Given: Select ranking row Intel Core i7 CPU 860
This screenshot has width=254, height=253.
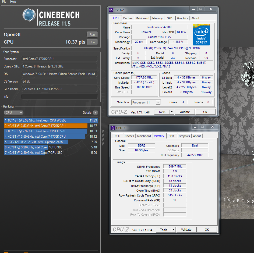Looking at the screenshot, I should pos(51,153).
